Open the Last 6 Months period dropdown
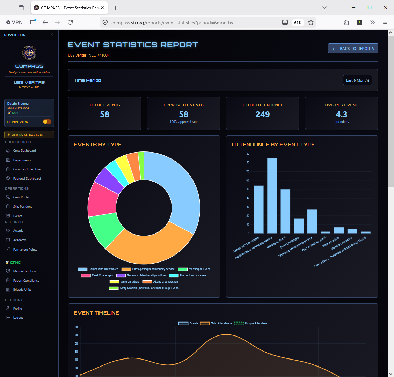The width and height of the screenshot is (394, 377). click(357, 80)
